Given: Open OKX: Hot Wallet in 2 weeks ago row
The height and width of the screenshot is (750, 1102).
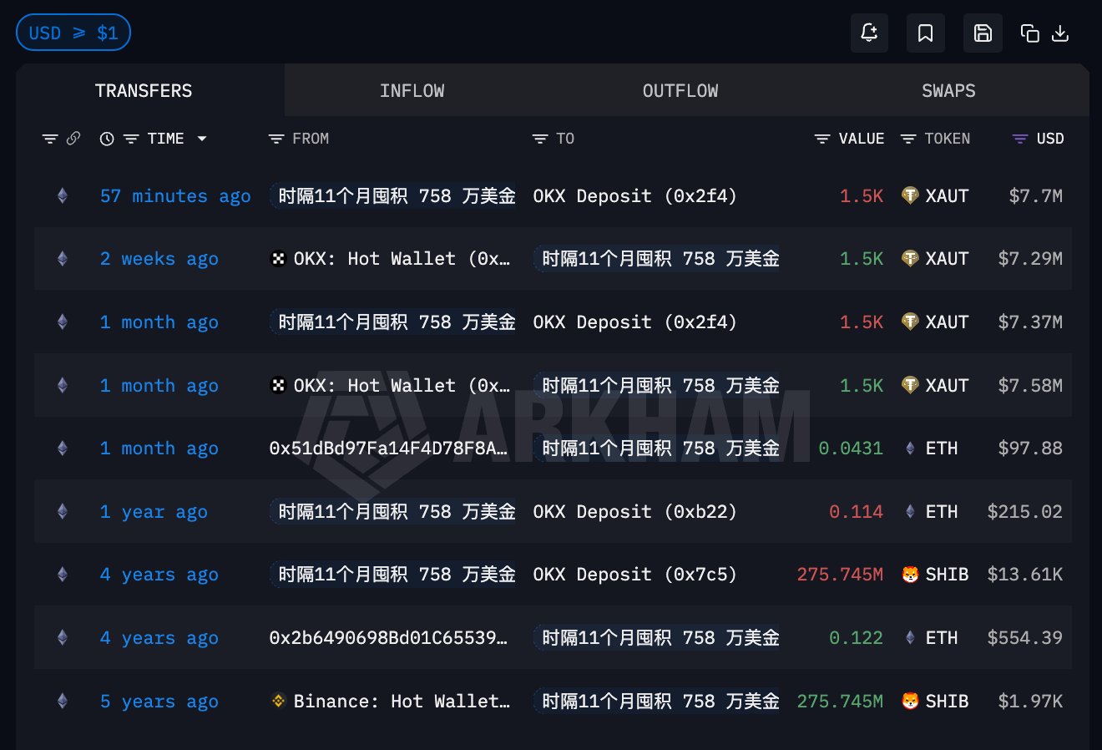Looking at the screenshot, I should click(391, 259).
